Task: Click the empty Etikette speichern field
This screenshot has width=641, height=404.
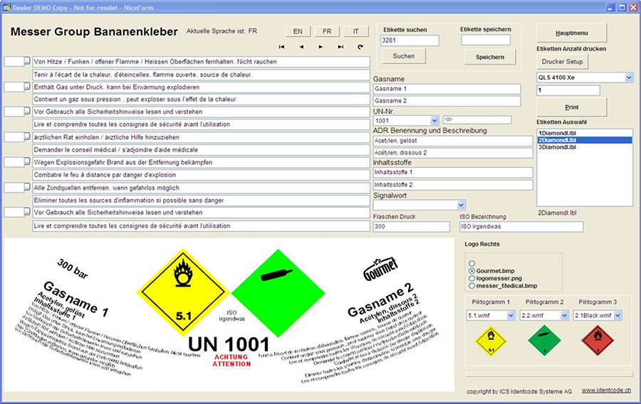Action: 486,40
